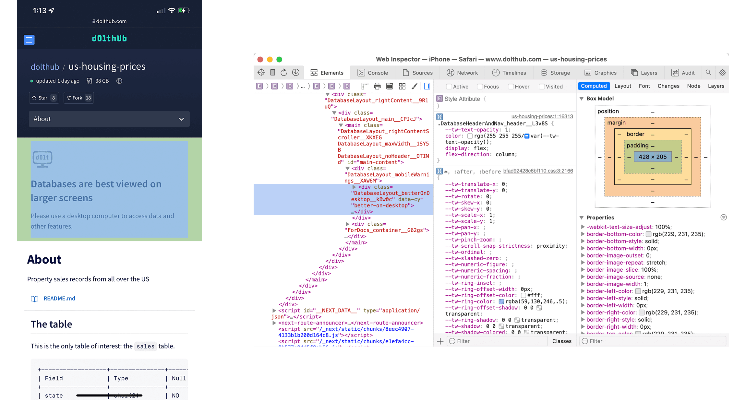Open the bfad92428c6bf110.css:3:2166 source link
Image resolution: width=746 pixels, height=400 pixels.
pos(538,171)
